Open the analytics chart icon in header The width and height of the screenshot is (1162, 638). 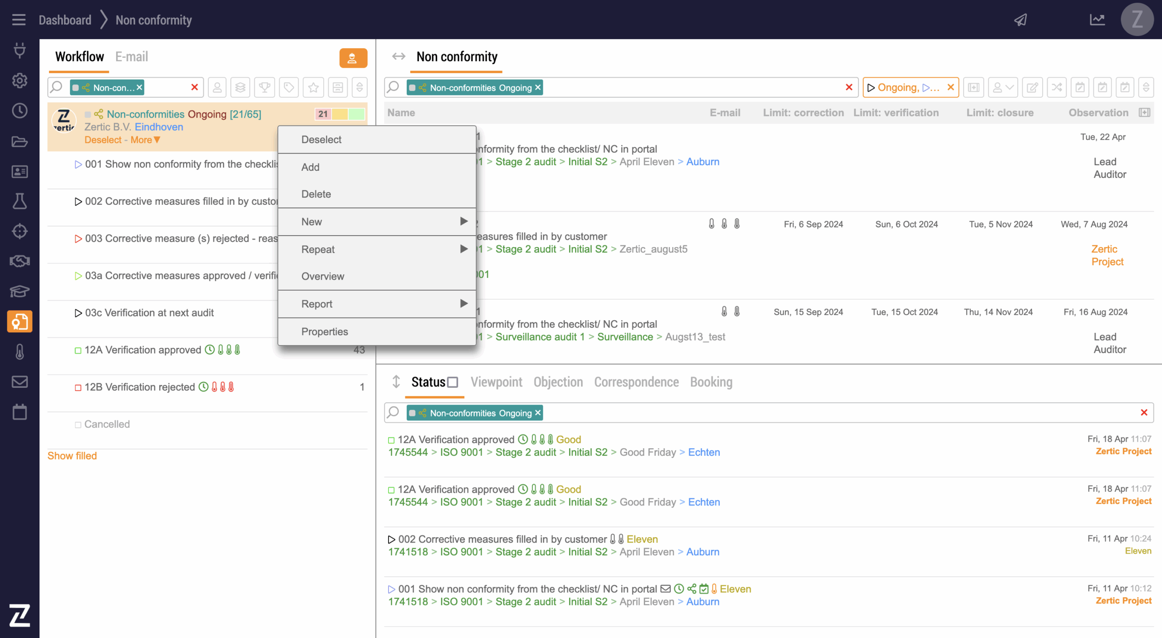(1097, 20)
